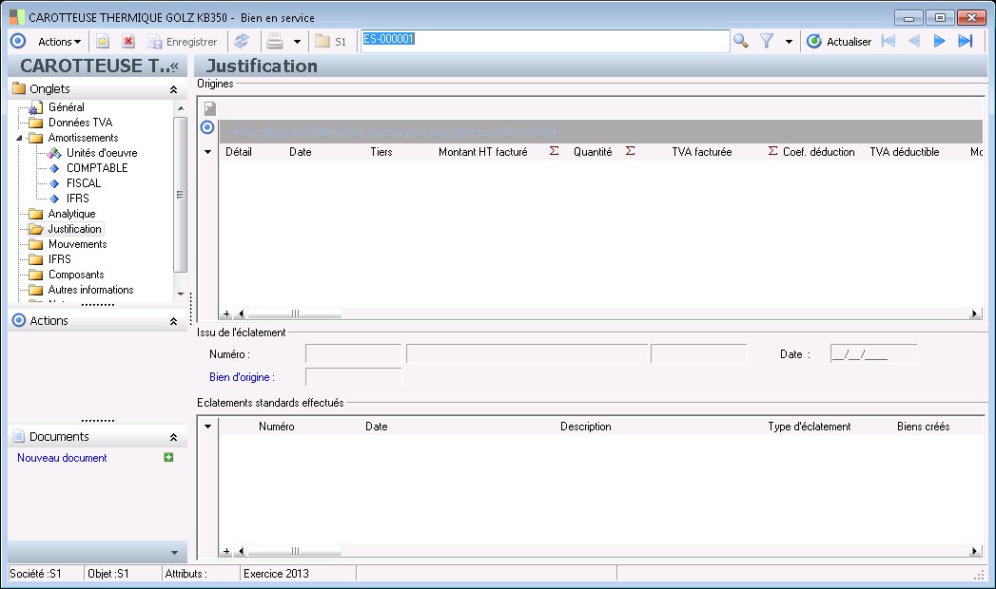Open the Données TVA tab item
Image resolution: width=996 pixels, height=589 pixels.
(x=80, y=123)
